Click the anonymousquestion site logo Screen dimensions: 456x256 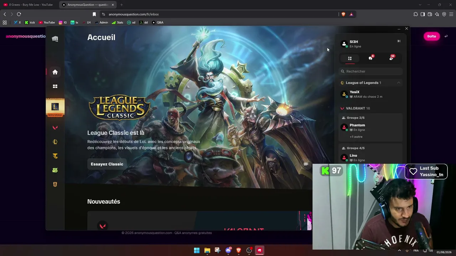point(26,36)
